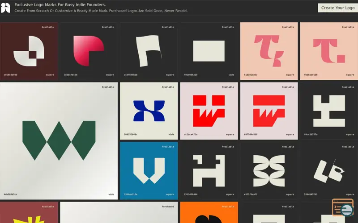Select the cream waving flag logo

pyautogui.click(x=149, y=51)
